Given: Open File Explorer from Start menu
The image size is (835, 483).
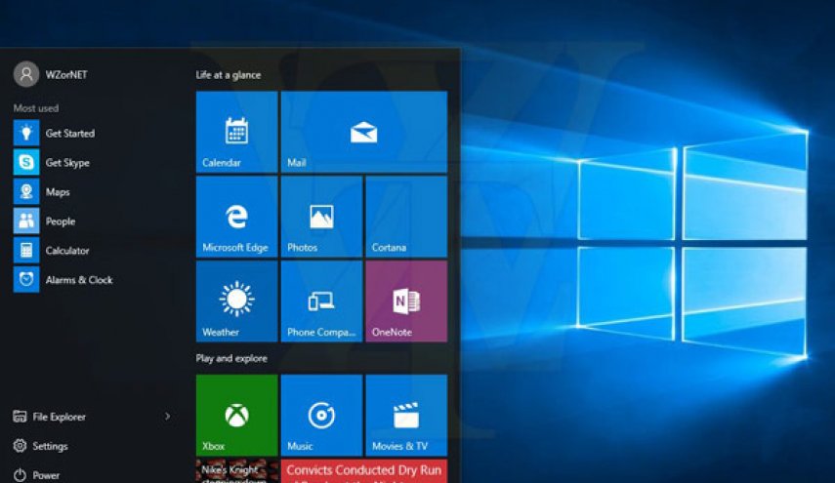Looking at the screenshot, I should (x=50, y=417).
